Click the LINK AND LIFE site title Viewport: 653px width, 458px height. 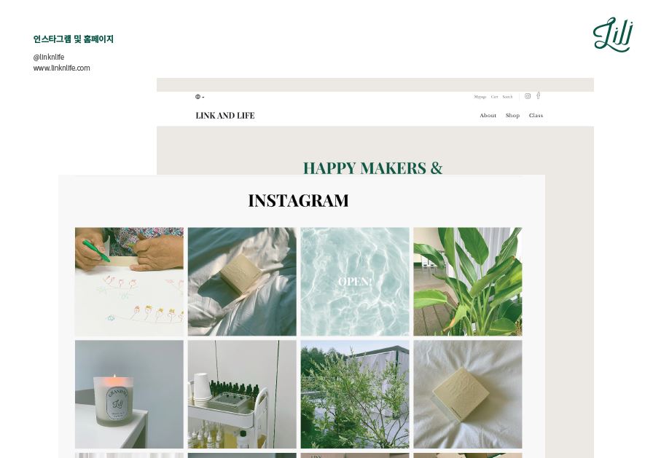pos(225,116)
